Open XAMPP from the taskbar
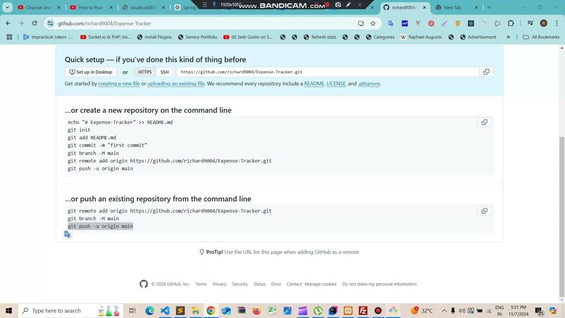The height and width of the screenshot is (318, 565). 348,310
